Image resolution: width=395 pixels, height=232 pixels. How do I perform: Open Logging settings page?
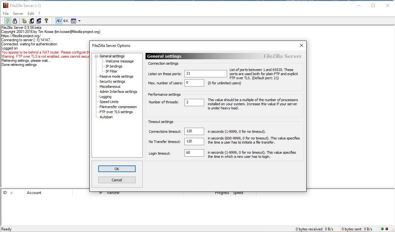coord(106,97)
